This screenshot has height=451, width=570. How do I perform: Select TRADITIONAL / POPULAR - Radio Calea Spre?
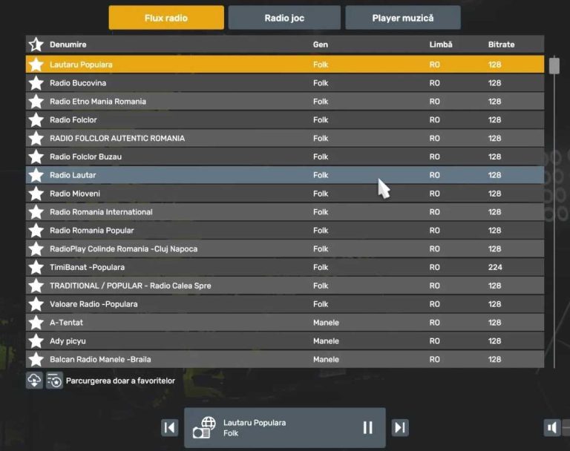point(130,286)
